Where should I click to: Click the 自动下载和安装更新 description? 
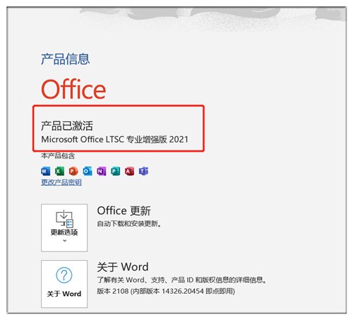pyautogui.click(x=129, y=223)
